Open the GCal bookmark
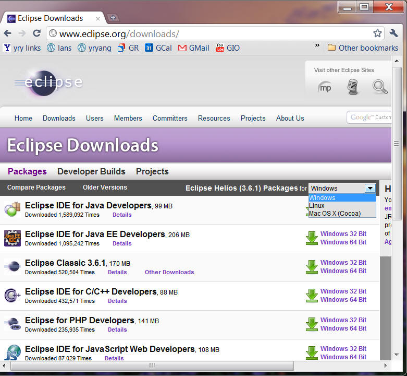Image resolution: width=407 pixels, height=376 pixels. coord(158,48)
